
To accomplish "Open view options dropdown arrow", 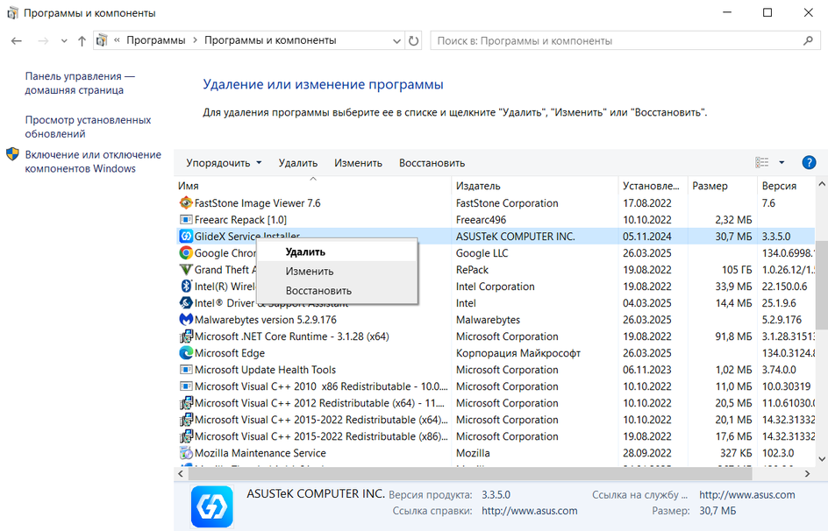I will (x=782, y=162).
